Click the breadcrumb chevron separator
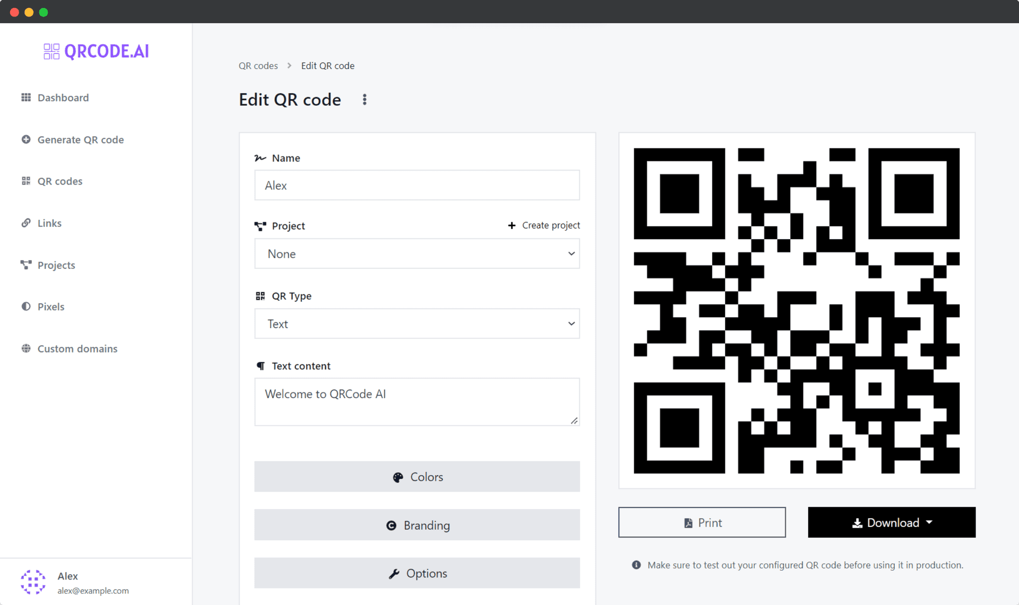This screenshot has width=1019, height=605. [289, 66]
